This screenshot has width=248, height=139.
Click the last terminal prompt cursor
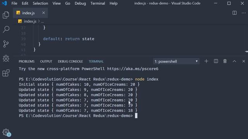(136, 116)
